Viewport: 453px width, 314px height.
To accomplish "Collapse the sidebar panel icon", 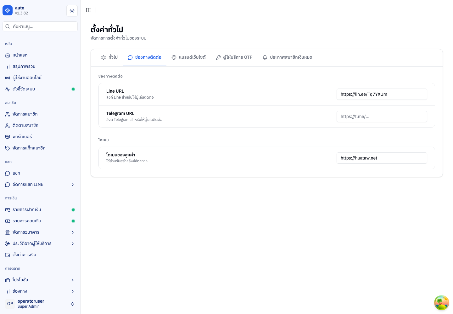I will coord(89,10).
